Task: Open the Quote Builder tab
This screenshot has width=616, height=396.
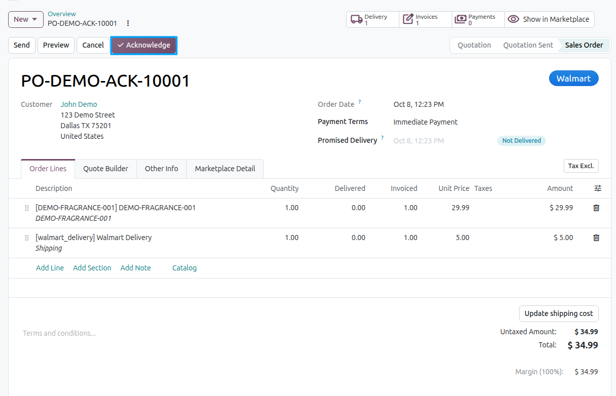Action: [x=106, y=169]
